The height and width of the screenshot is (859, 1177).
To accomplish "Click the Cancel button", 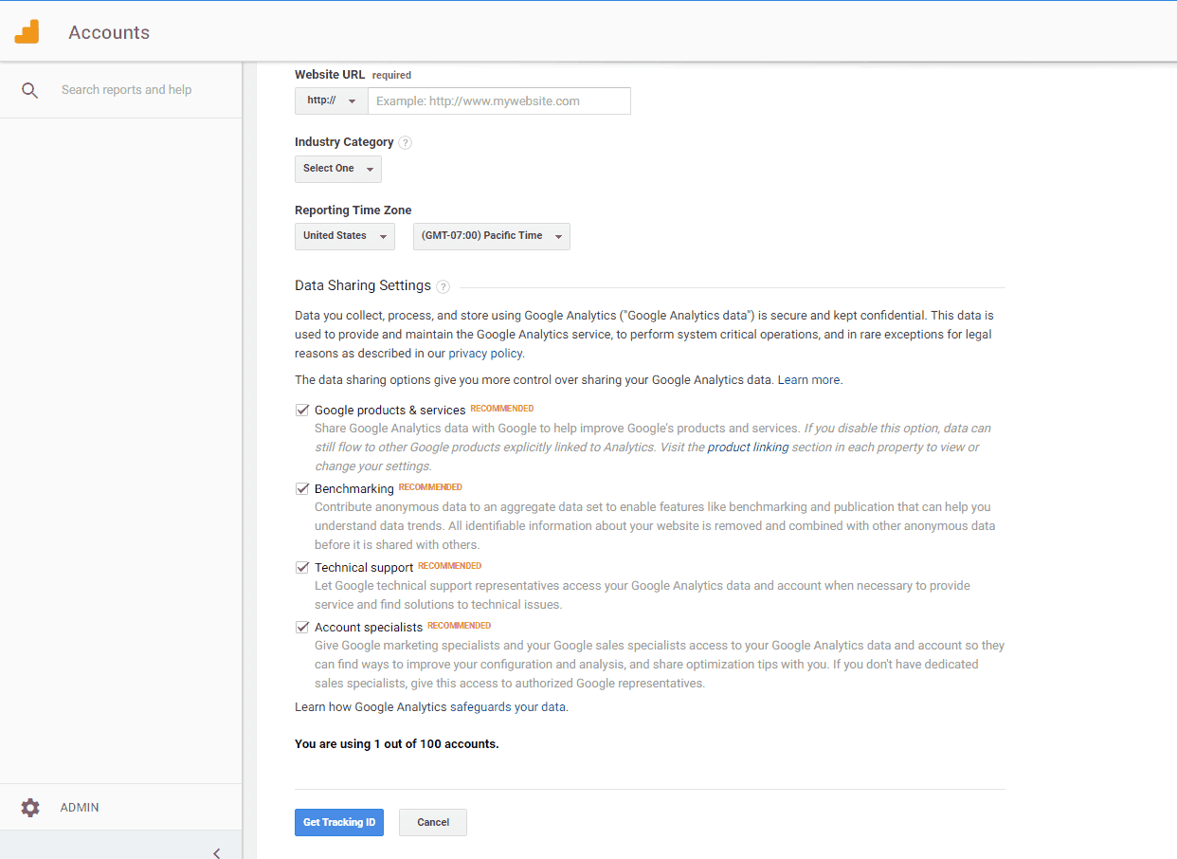I will 433,822.
